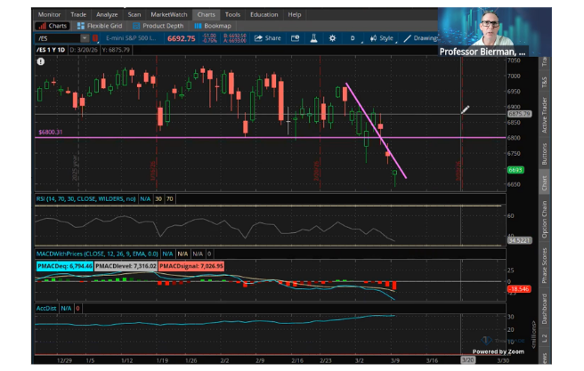Switch to Bookmap view
Screen dimensions: 584x371
[x=213, y=26]
